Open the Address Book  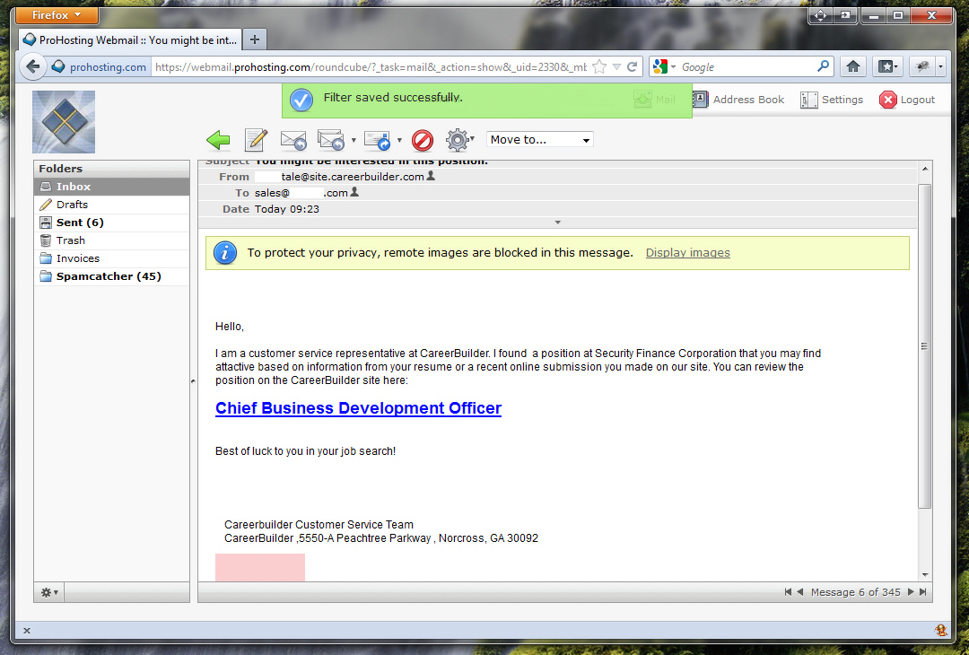pos(738,100)
